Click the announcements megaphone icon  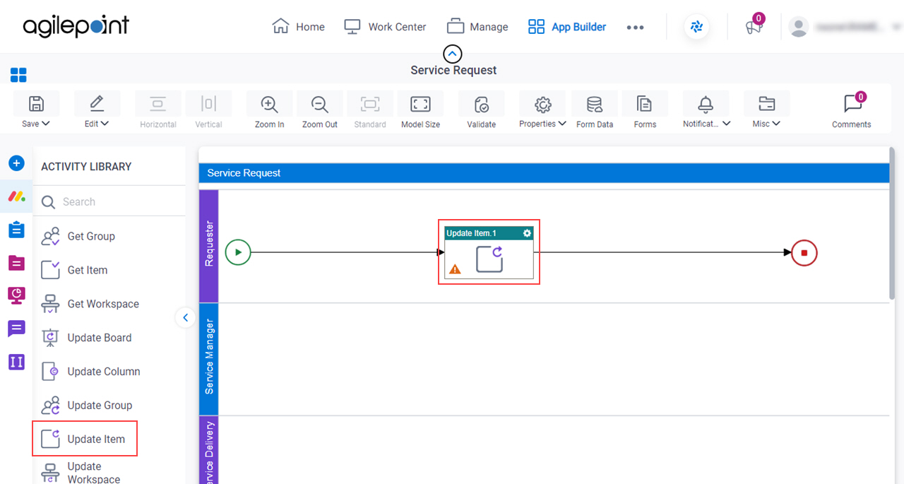(x=754, y=27)
